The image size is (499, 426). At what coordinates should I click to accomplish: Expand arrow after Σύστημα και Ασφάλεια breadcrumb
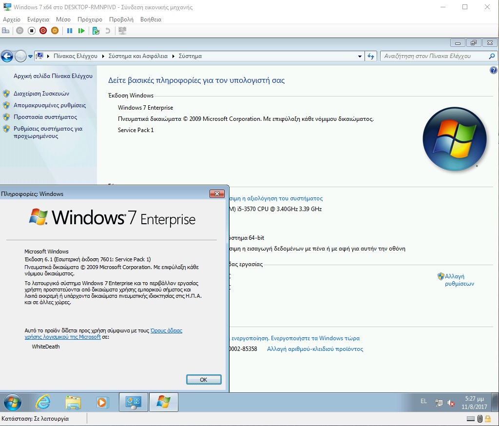(173, 56)
